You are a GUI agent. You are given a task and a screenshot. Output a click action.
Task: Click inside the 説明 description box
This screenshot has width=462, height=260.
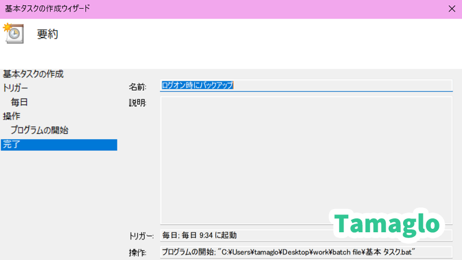(306, 159)
